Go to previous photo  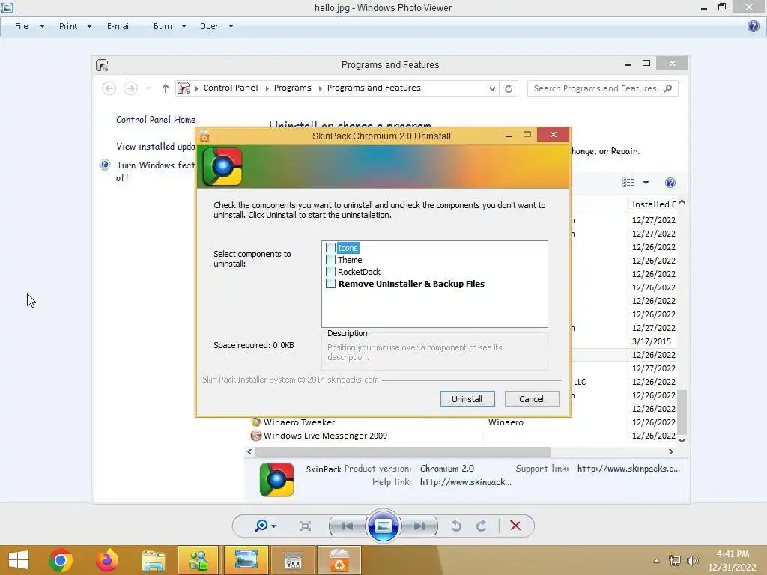(x=348, y=526)
